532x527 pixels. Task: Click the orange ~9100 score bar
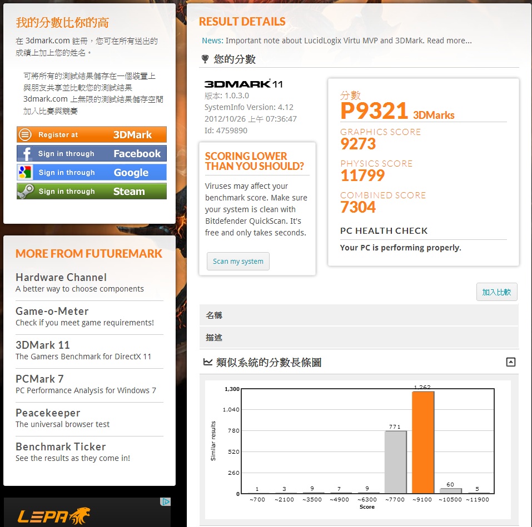(x=423, y=443)
